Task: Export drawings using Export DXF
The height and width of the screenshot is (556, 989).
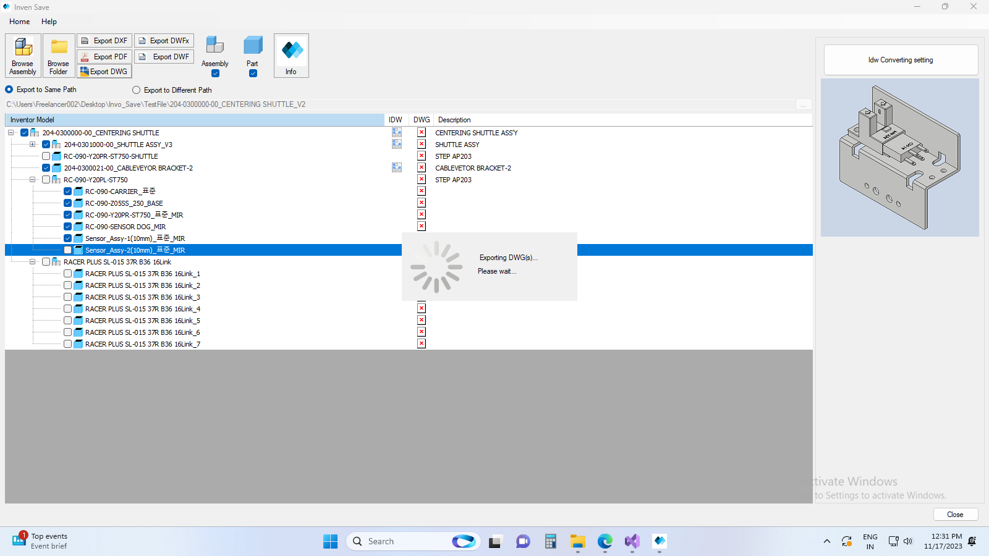Action: (104, 41)
